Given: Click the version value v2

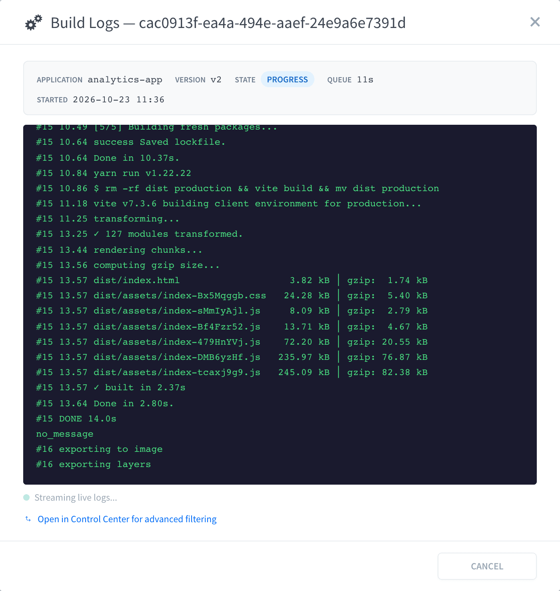Looking at the screenshot, I should [216, 80].
